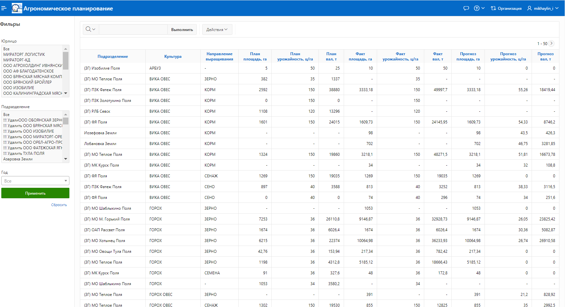This screenshot has width=565, height=307.
Task: Select ООО ИЗОБИЛИЕ in Юрлицо list
Action: point(19,88)
